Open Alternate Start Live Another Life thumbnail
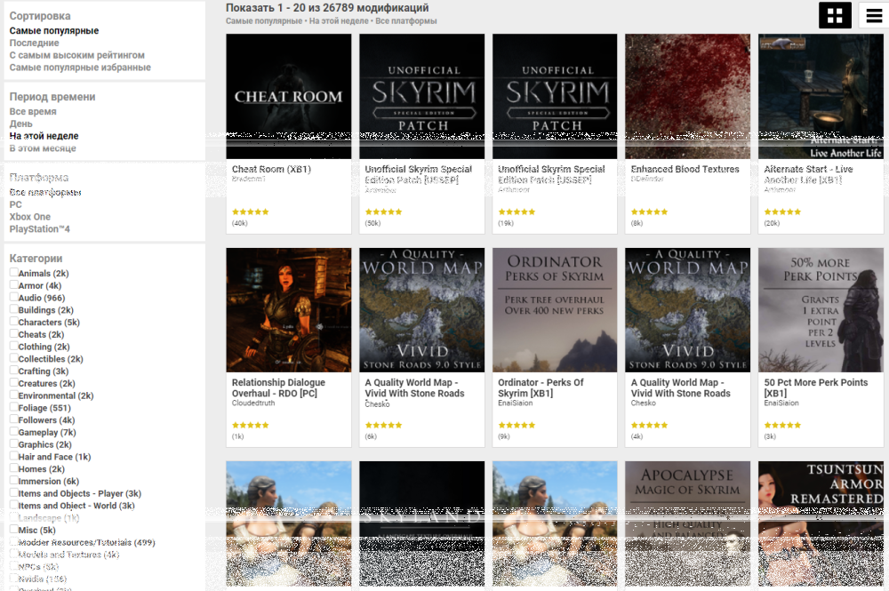The height and width of the screenshot is (591, 889). [821, 96]
